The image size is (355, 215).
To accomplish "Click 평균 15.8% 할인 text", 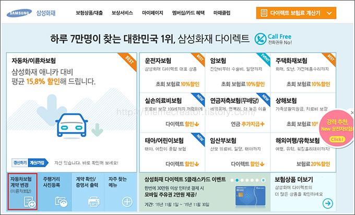I will 35,82.
